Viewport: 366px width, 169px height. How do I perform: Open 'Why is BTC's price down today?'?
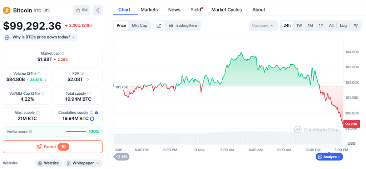click(x=40, y=38)
